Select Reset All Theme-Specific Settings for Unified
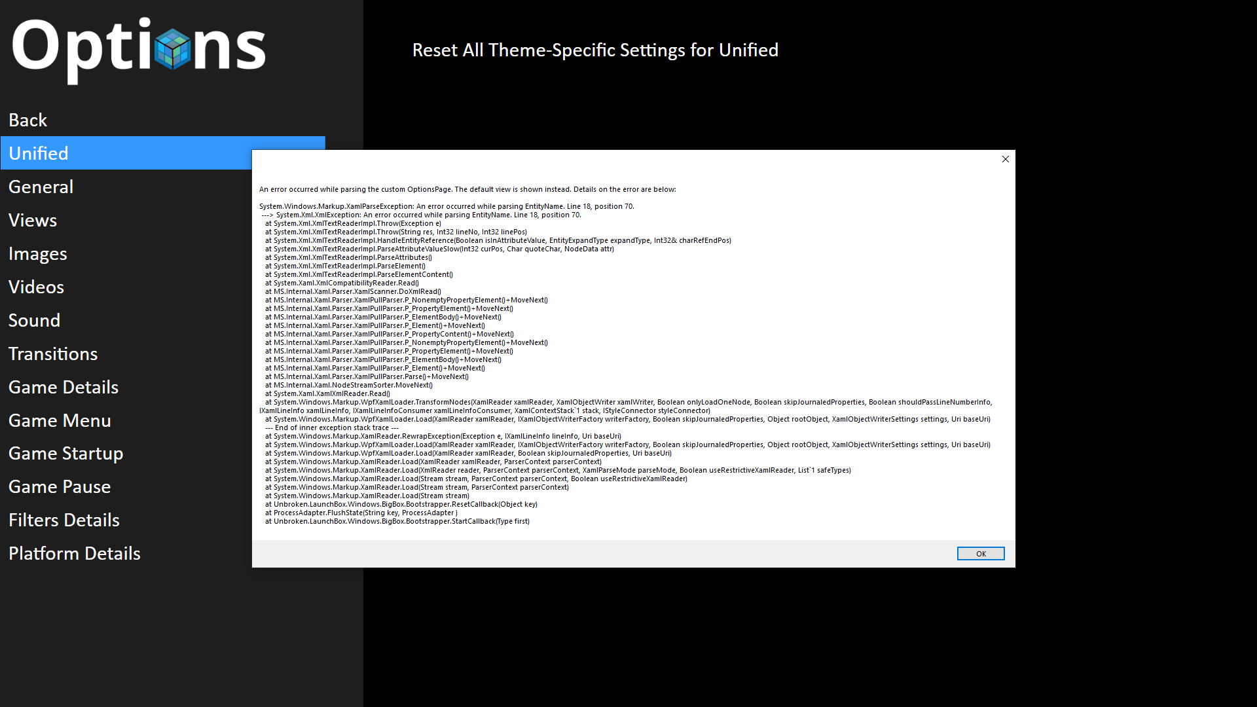Viewport: 1257px width, 707px height. 595,50
